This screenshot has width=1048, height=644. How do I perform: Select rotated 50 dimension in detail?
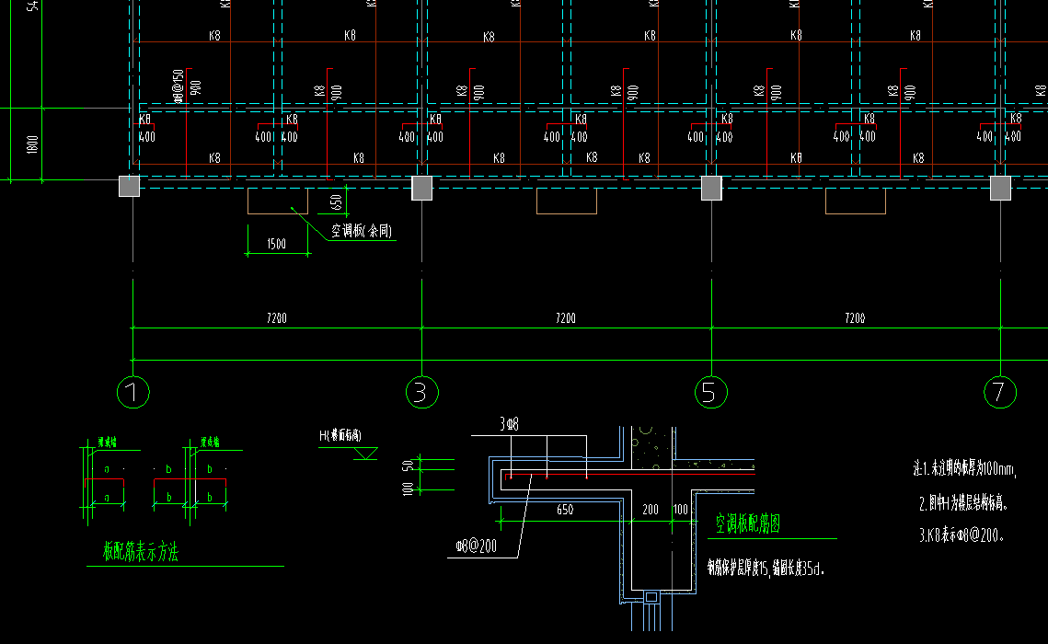(x=407, y=466)
